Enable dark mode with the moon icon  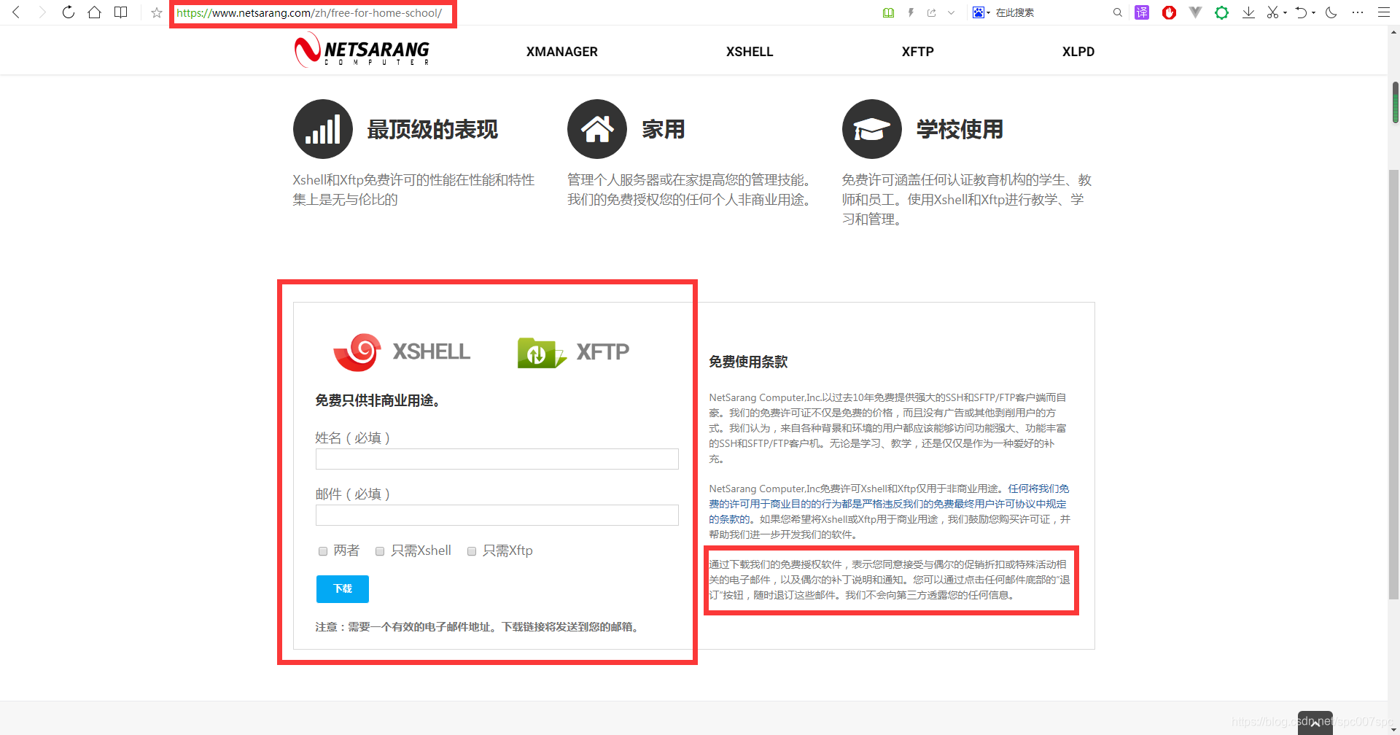pos(1331,12)
